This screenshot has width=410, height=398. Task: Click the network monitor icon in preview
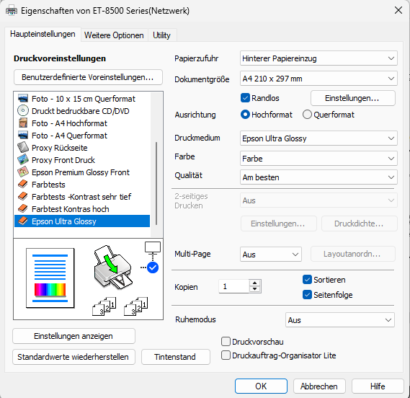[x=153, y=248]
